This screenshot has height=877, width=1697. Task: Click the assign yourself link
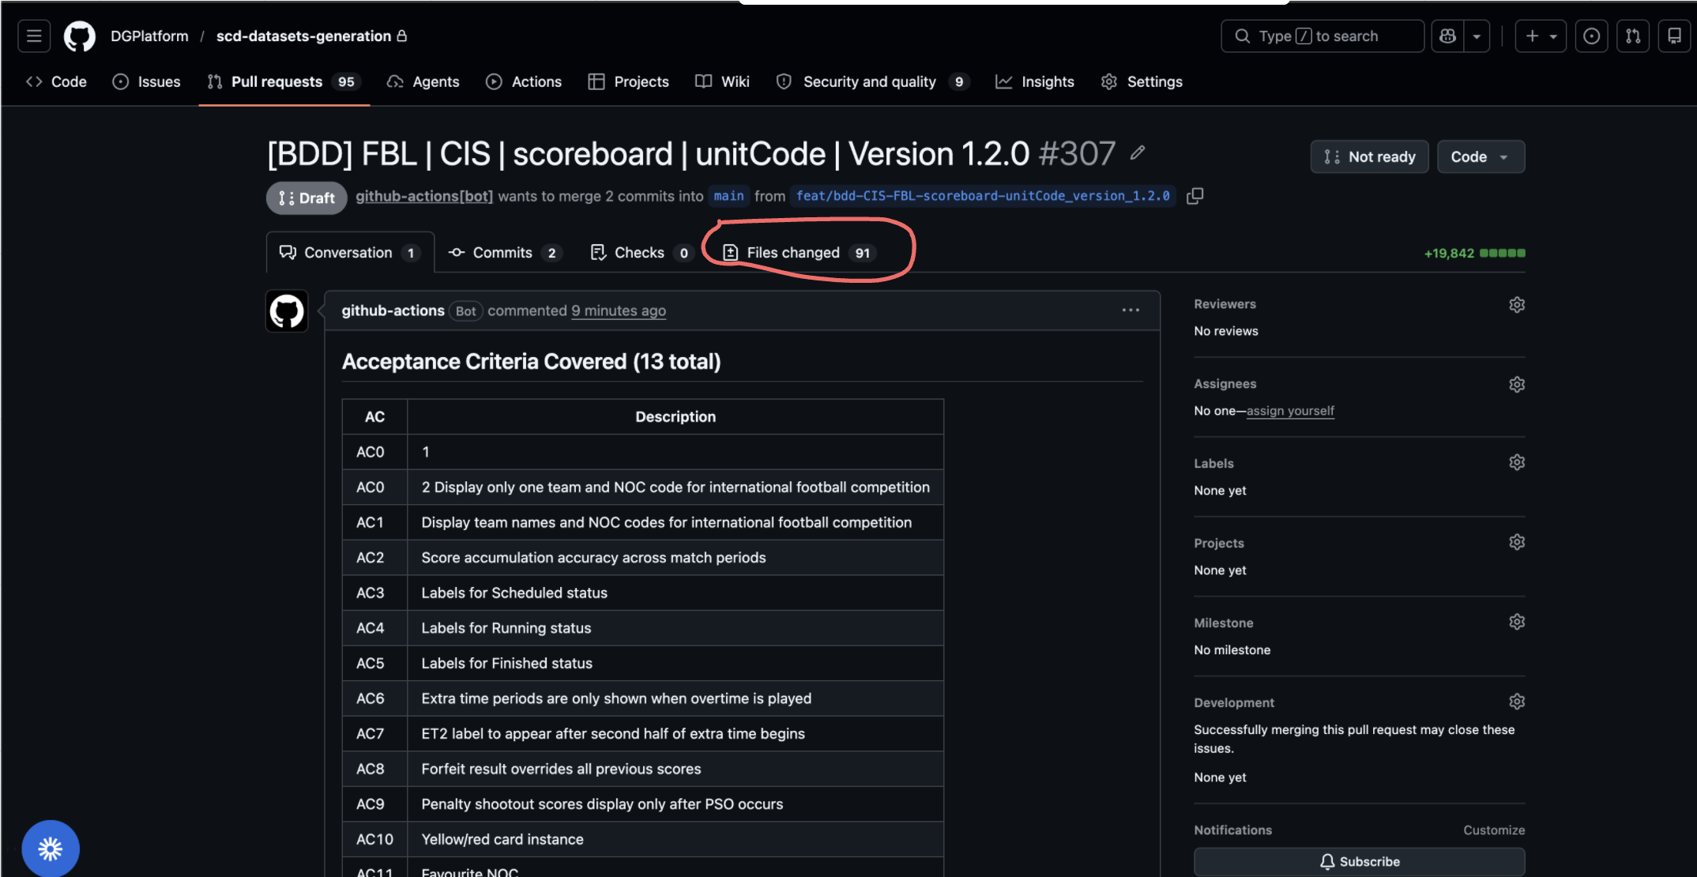click(1290, 411)
